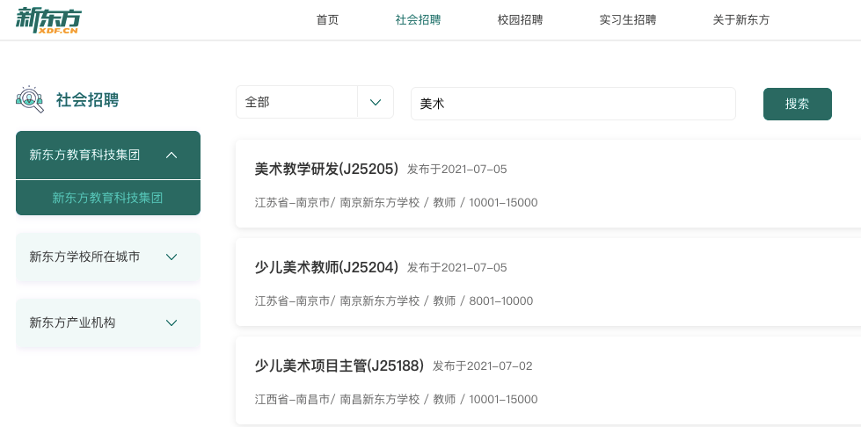Go to 校园招聘 in the top menu
861x427 pixels.
click(x=520, y=20)
